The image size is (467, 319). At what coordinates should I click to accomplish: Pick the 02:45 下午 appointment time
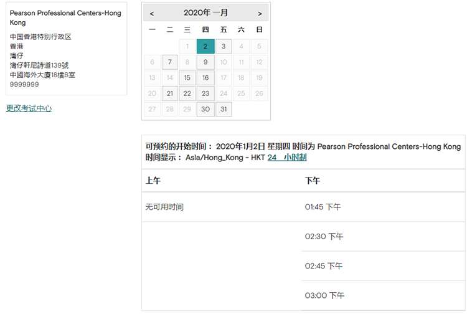click(324, 266)
